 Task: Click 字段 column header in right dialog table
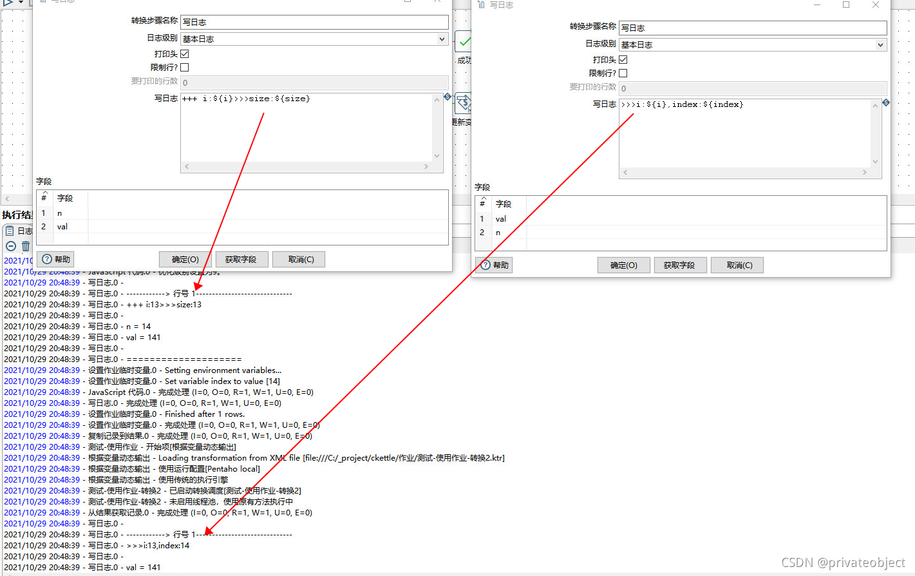[x=509, y=204]
